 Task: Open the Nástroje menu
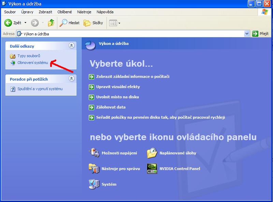84,12
